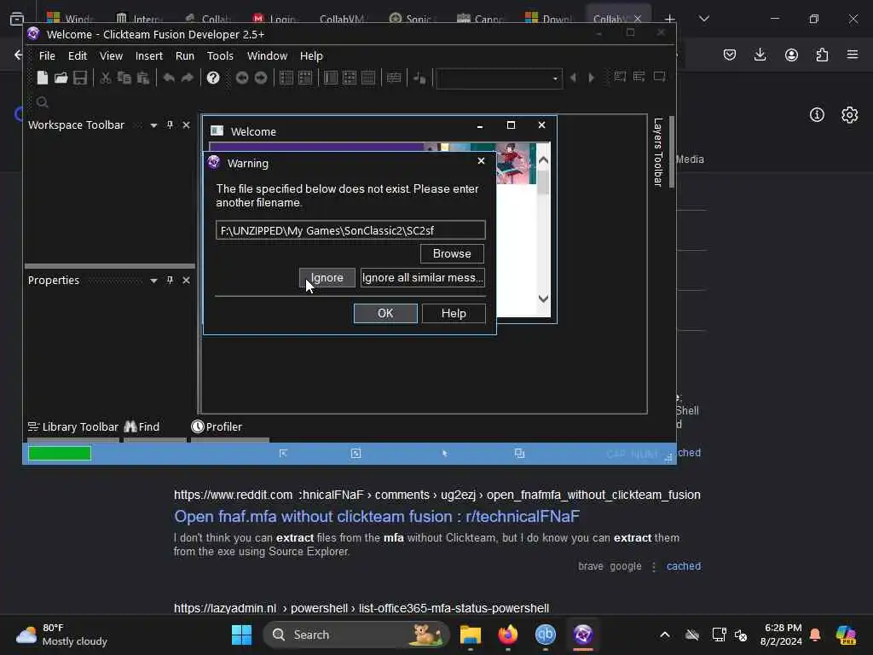Click the Ignore button
Image resolution: width=873 pixels, height=655 pixels.
tap(327, 277)
